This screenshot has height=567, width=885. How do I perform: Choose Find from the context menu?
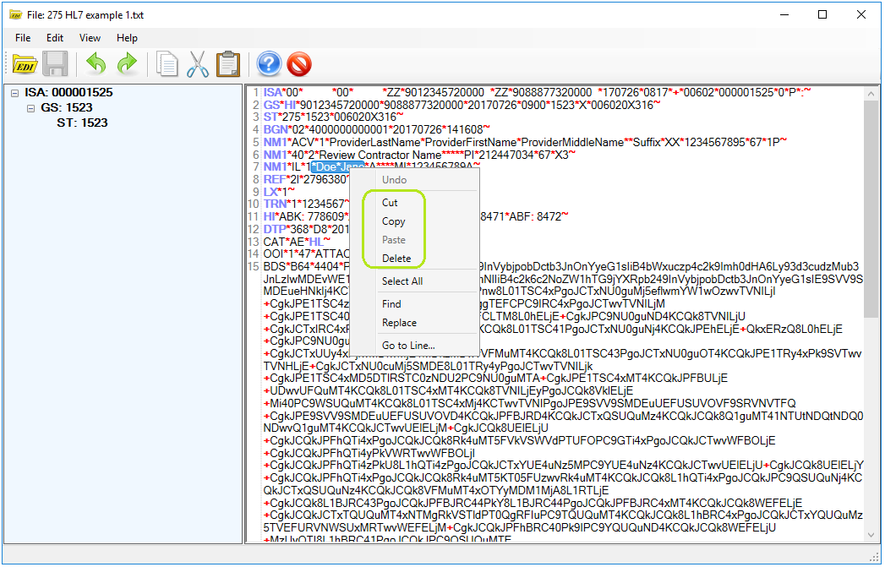391,303
